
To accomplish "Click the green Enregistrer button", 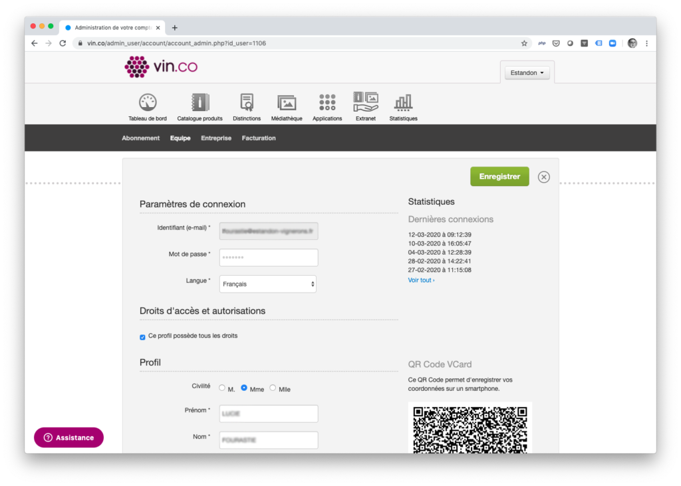I will 499,176.
